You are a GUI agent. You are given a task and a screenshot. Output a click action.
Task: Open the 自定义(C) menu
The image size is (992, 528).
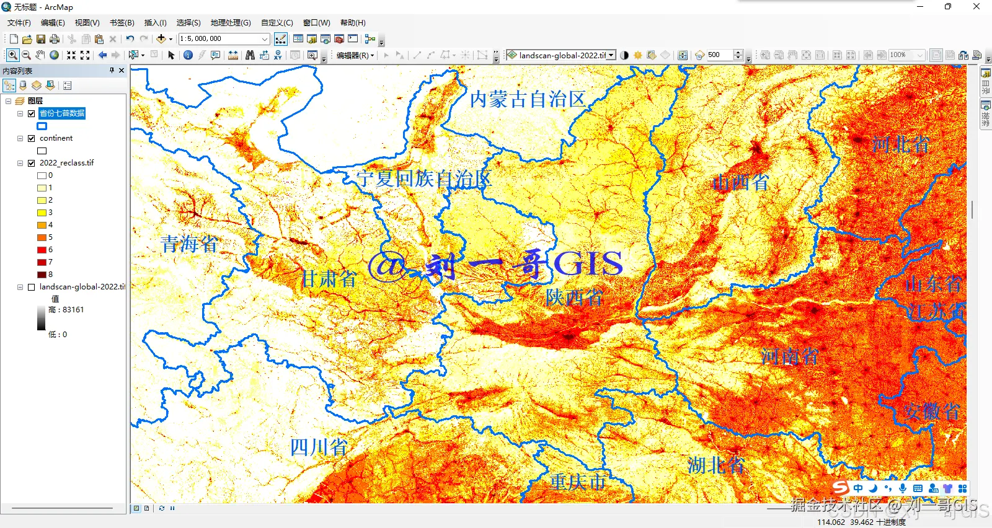pos(277,22)
